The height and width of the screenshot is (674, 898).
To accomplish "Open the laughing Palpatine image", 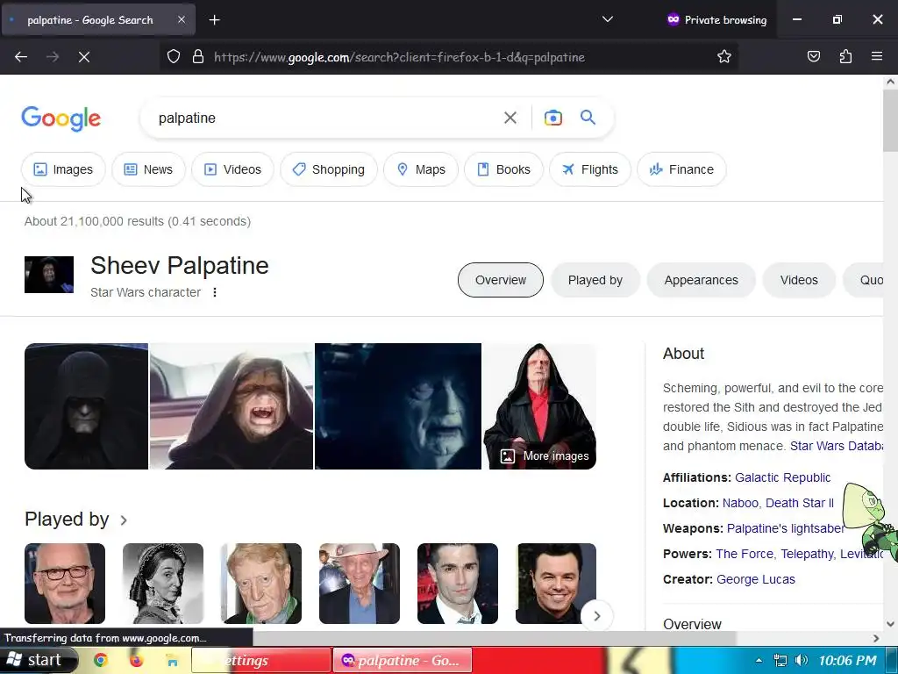I will pos(232,406).
